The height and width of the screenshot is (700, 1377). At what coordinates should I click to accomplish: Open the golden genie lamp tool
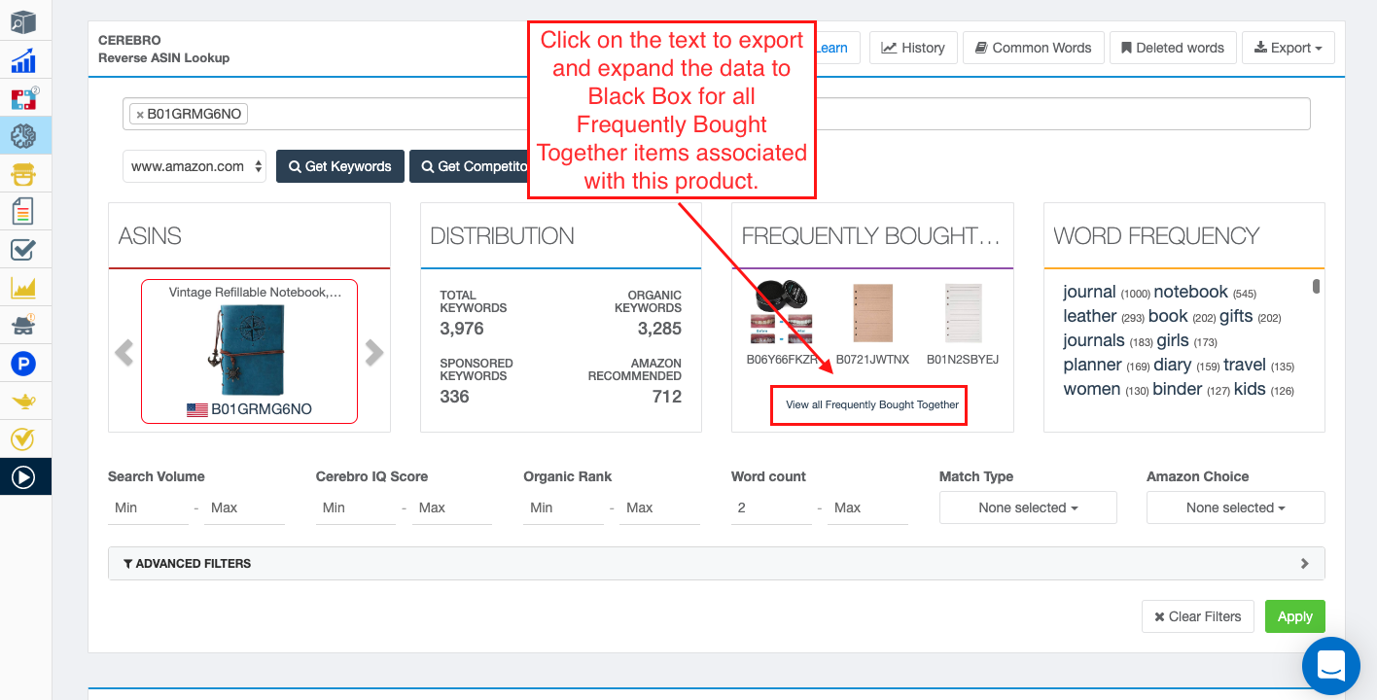point(23,402)
